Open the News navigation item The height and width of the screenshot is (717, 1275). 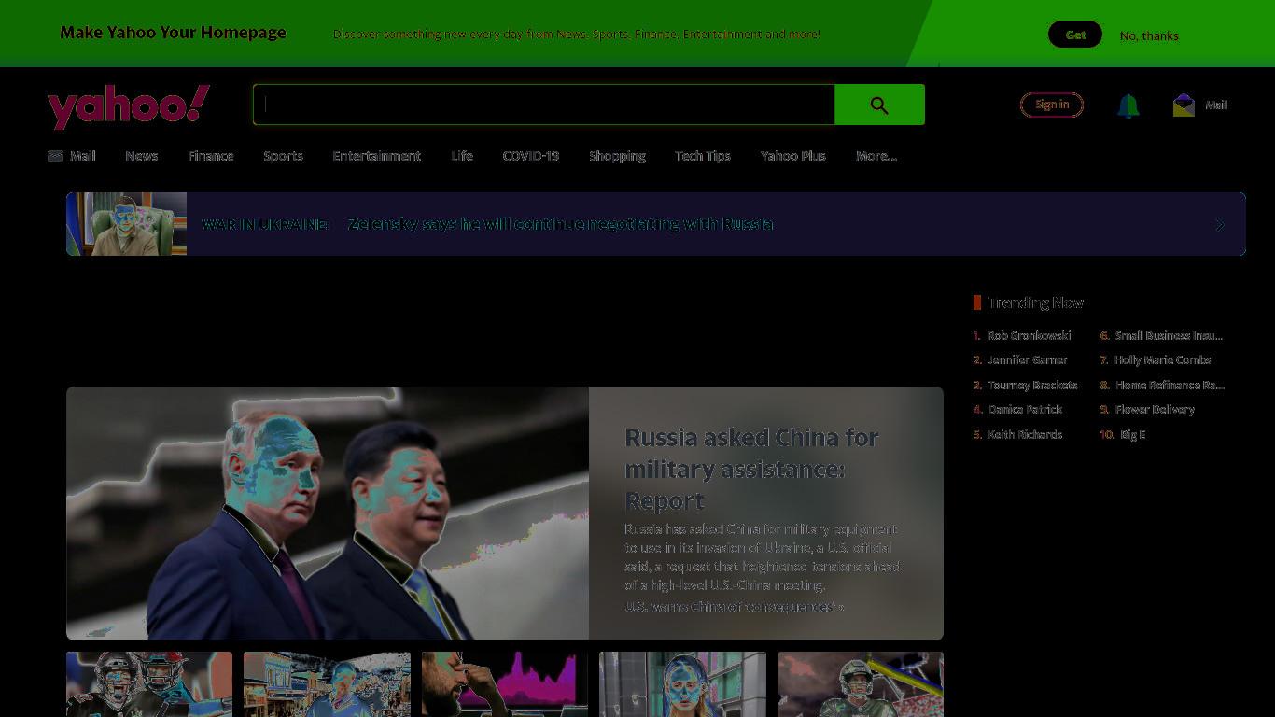pos(142,156)
